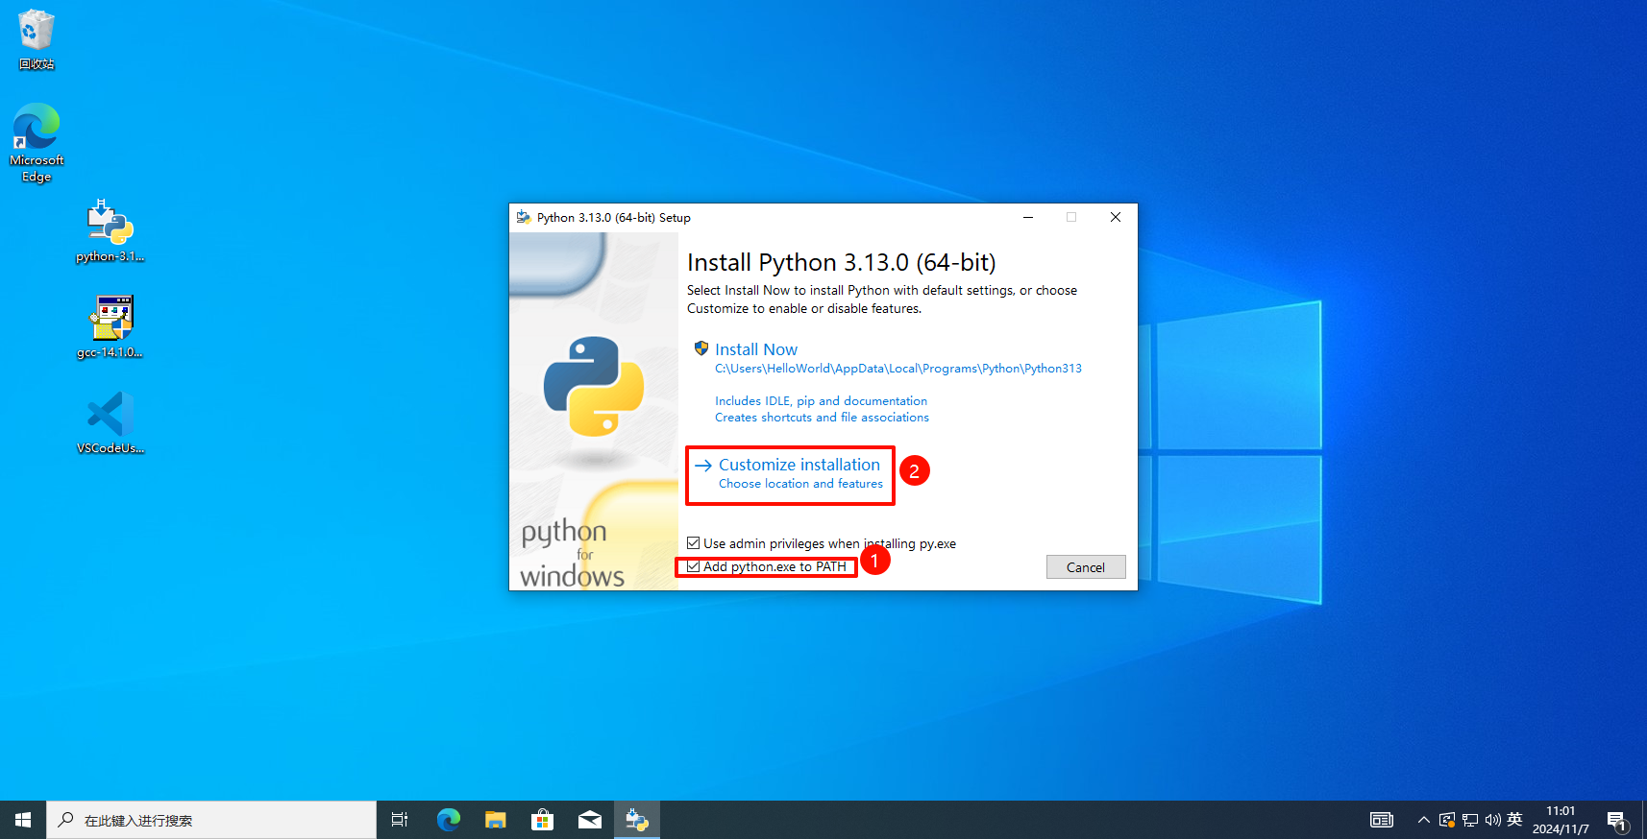Screen dimensions: 1647x839
Task: Choose Customize installation
Action: pos(799,466)
